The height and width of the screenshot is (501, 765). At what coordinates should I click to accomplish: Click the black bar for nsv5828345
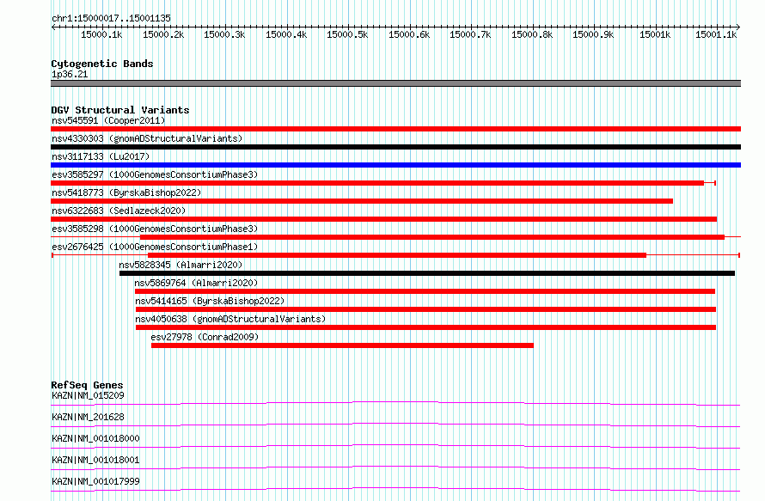[427, 273]
